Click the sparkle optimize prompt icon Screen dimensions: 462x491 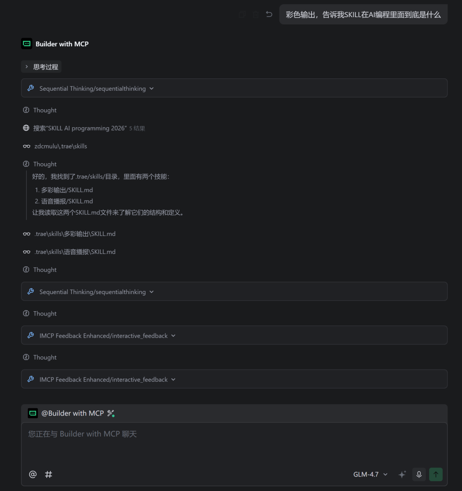click(x=402, y=474)
